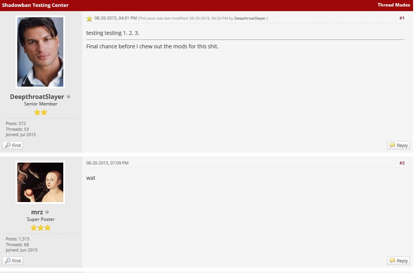Open the Thread Modes menu

point(394,5)
